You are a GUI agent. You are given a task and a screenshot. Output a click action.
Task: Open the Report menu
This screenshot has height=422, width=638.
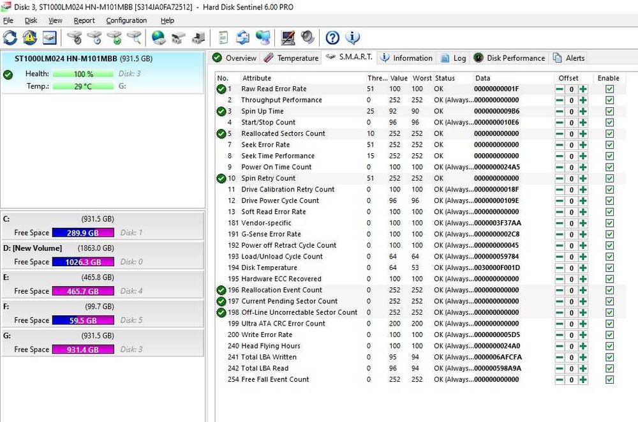pyautogui.click(x=84, y=20)
